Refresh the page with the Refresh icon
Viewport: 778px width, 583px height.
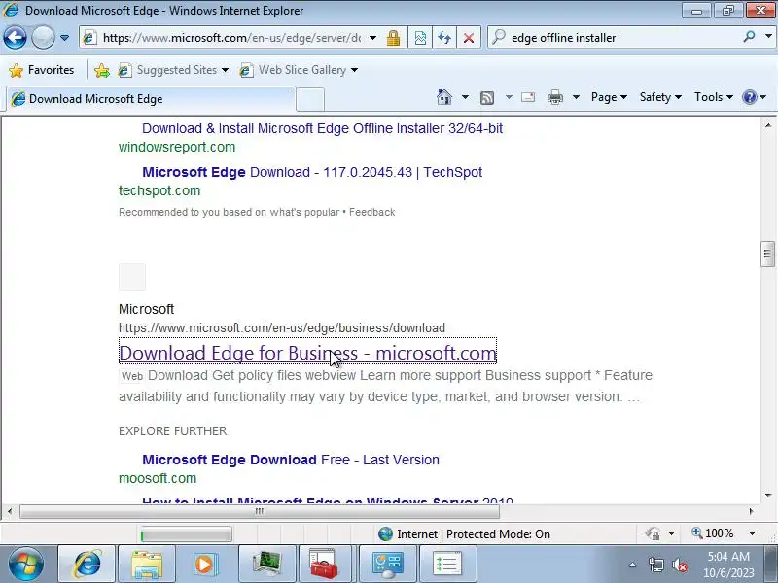[x=444, y=38]
